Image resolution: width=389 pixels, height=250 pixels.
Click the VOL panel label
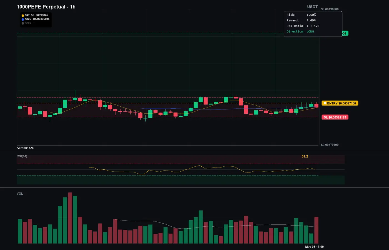[20, 194]
